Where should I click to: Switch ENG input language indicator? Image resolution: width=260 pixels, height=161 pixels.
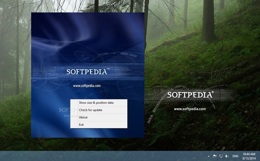pyautogui.click(x=235, y=156)
